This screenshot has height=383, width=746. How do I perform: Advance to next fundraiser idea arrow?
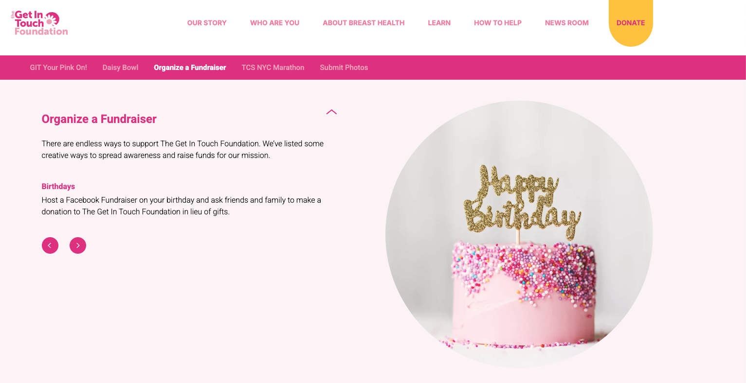click(78, 245)
